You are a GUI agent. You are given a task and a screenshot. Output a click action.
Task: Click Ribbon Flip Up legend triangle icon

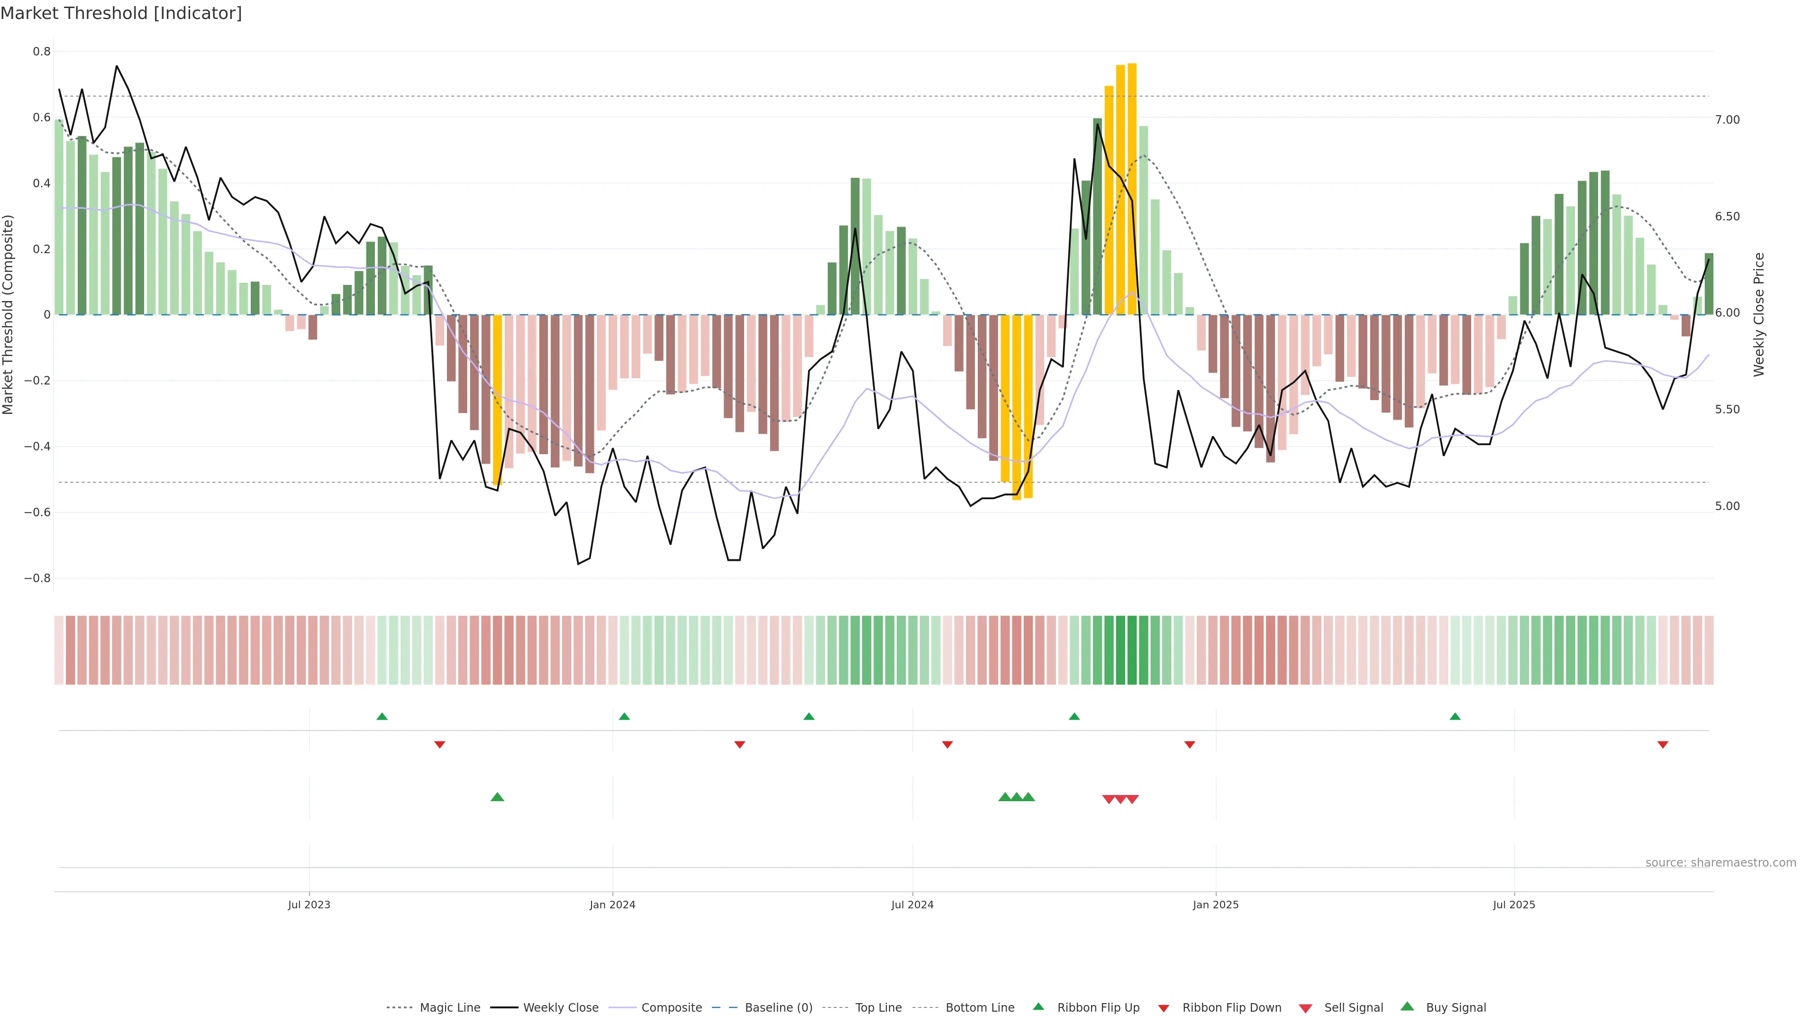1038,1006
